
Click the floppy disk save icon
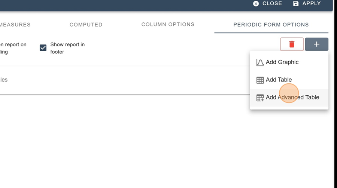(296, 4)
